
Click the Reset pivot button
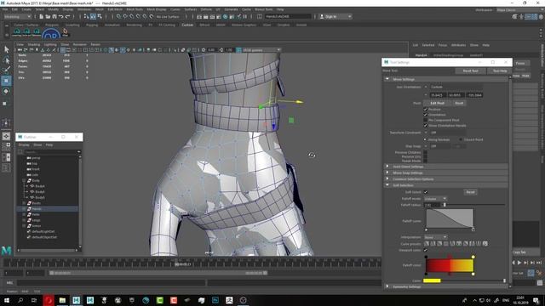(459, 103)
